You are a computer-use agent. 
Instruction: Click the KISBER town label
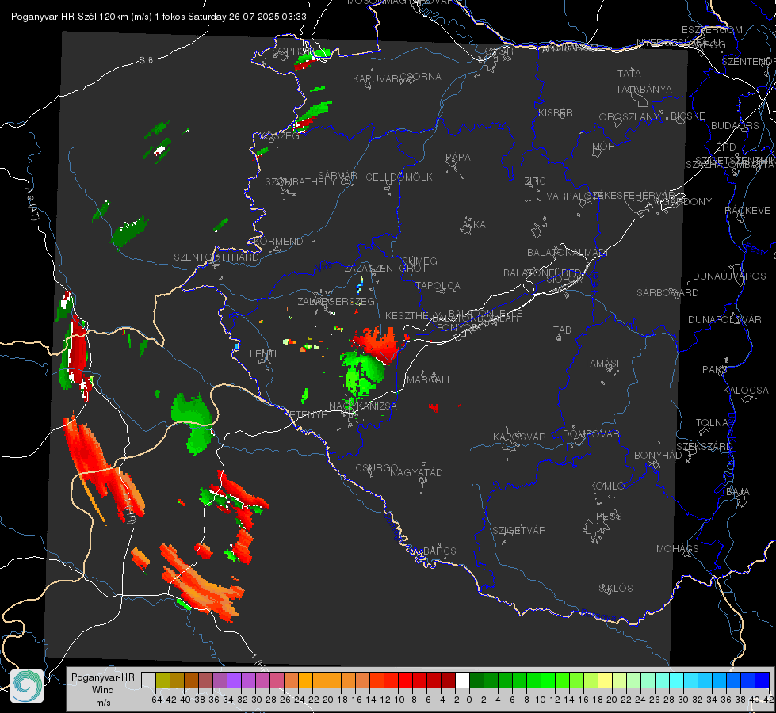pyautogui.click(x=556, y=112)
